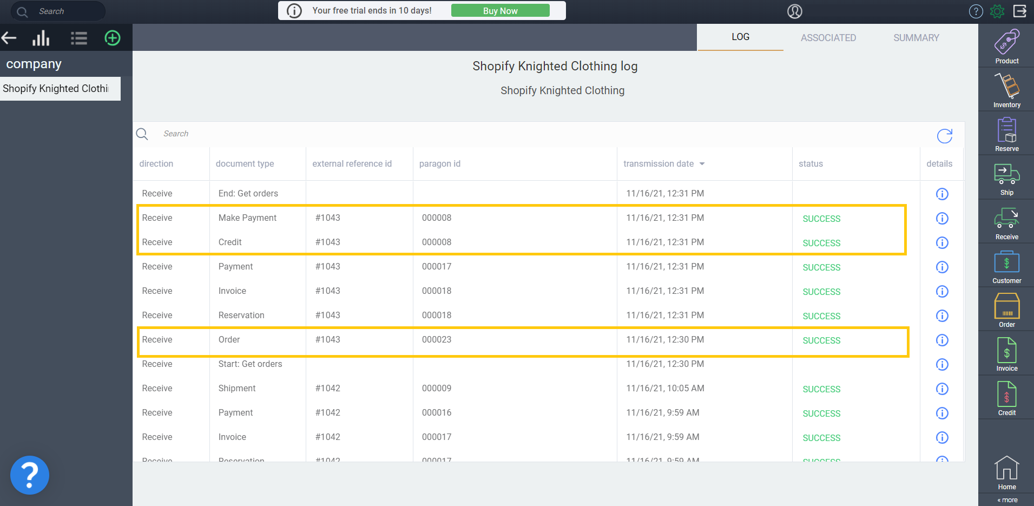View details for Make Payment row

tap(942, 218)
